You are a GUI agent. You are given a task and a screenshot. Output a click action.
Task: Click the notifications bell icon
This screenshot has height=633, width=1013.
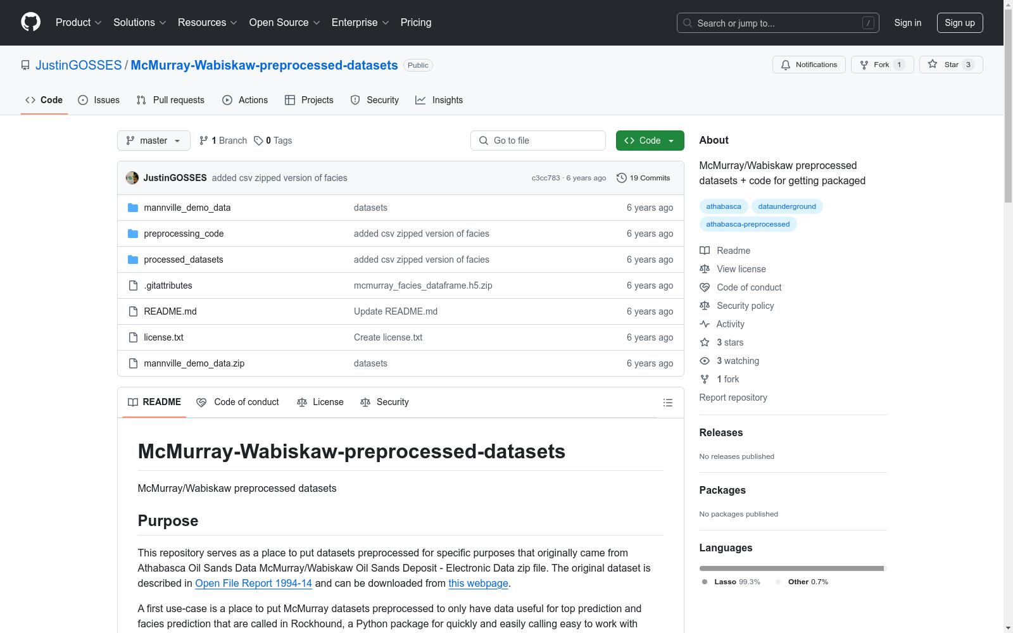click(x=786, y=65)
